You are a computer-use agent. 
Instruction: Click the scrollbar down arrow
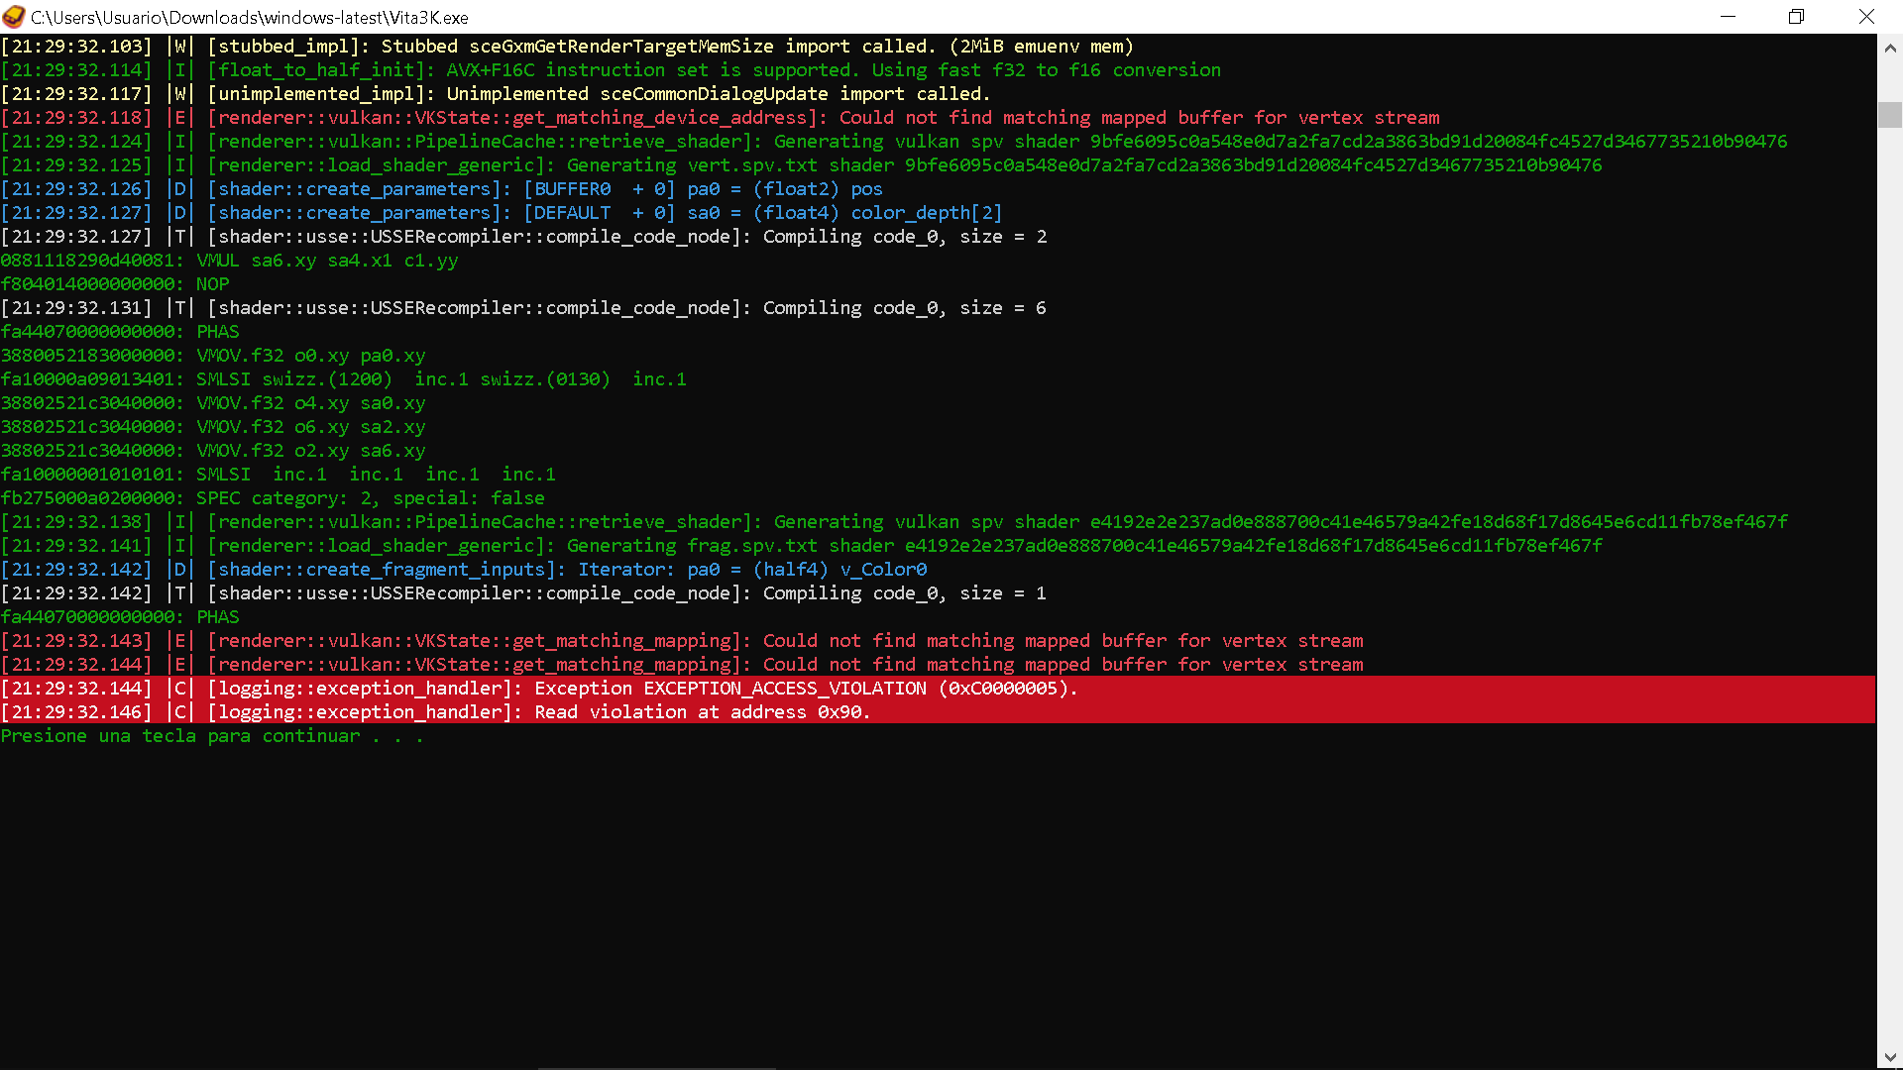[1890, 1055]
